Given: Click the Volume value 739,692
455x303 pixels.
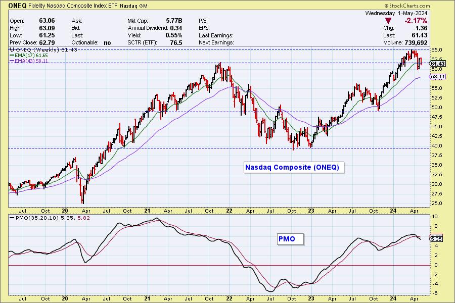Looking at the screenshot, I should (x=415, y=42).
